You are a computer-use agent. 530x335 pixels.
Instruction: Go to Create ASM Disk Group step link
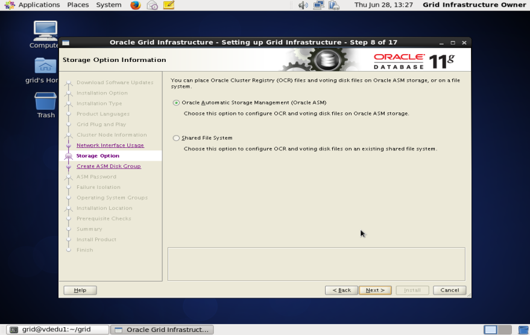click(x=109, y=166)
